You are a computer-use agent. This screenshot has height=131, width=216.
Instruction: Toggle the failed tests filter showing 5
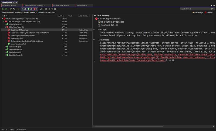point(35,9)
